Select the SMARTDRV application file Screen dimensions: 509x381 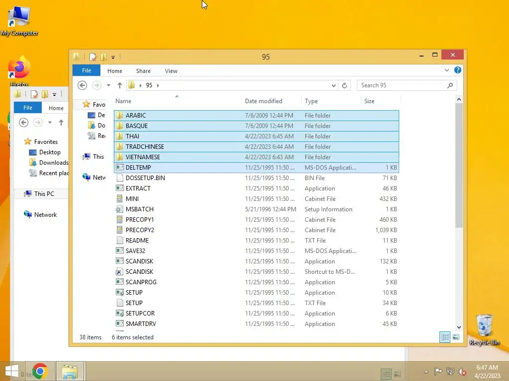(x=256, y=323)
